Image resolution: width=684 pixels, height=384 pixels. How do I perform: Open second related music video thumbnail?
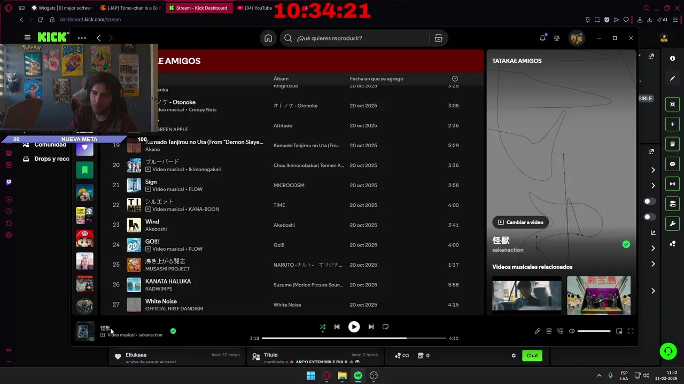pyautogui.click(x=598, y=295)
